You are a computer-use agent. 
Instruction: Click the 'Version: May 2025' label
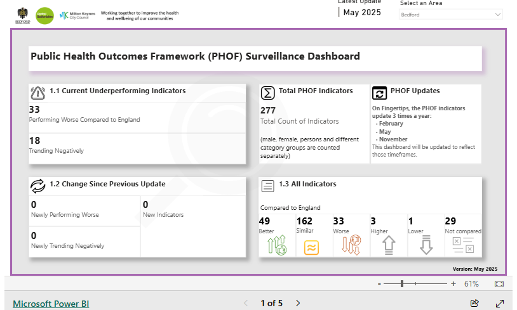click(475, 269)
